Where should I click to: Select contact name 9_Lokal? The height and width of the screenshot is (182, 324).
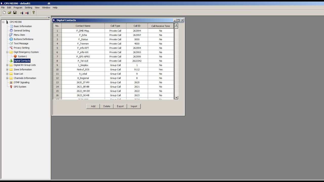pyautogui.click(x=83, y=74)
